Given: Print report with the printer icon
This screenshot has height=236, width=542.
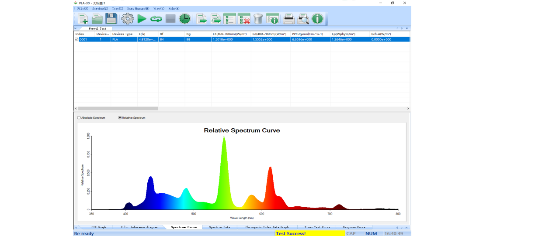Looking at the screenshot, I should [288, 18].
